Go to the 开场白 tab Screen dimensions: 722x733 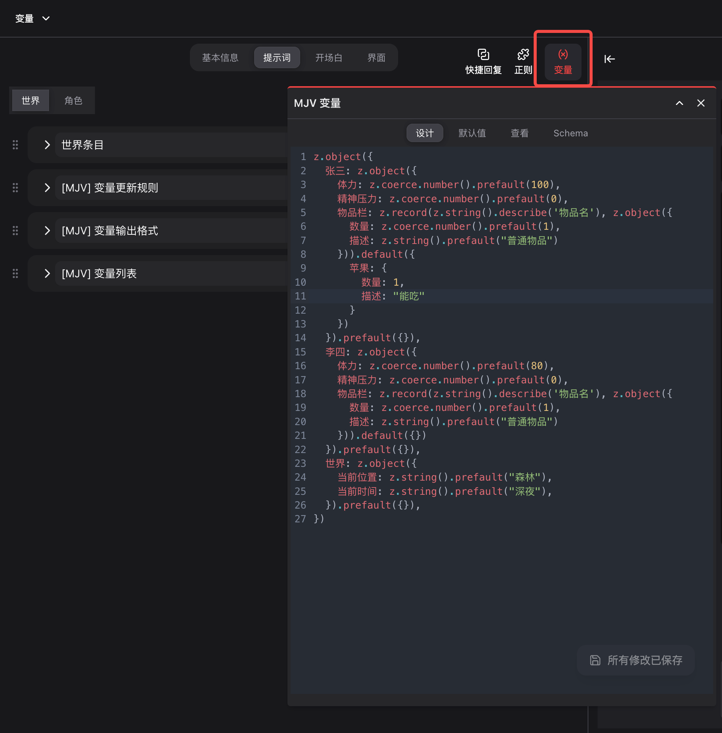[328, 57]
